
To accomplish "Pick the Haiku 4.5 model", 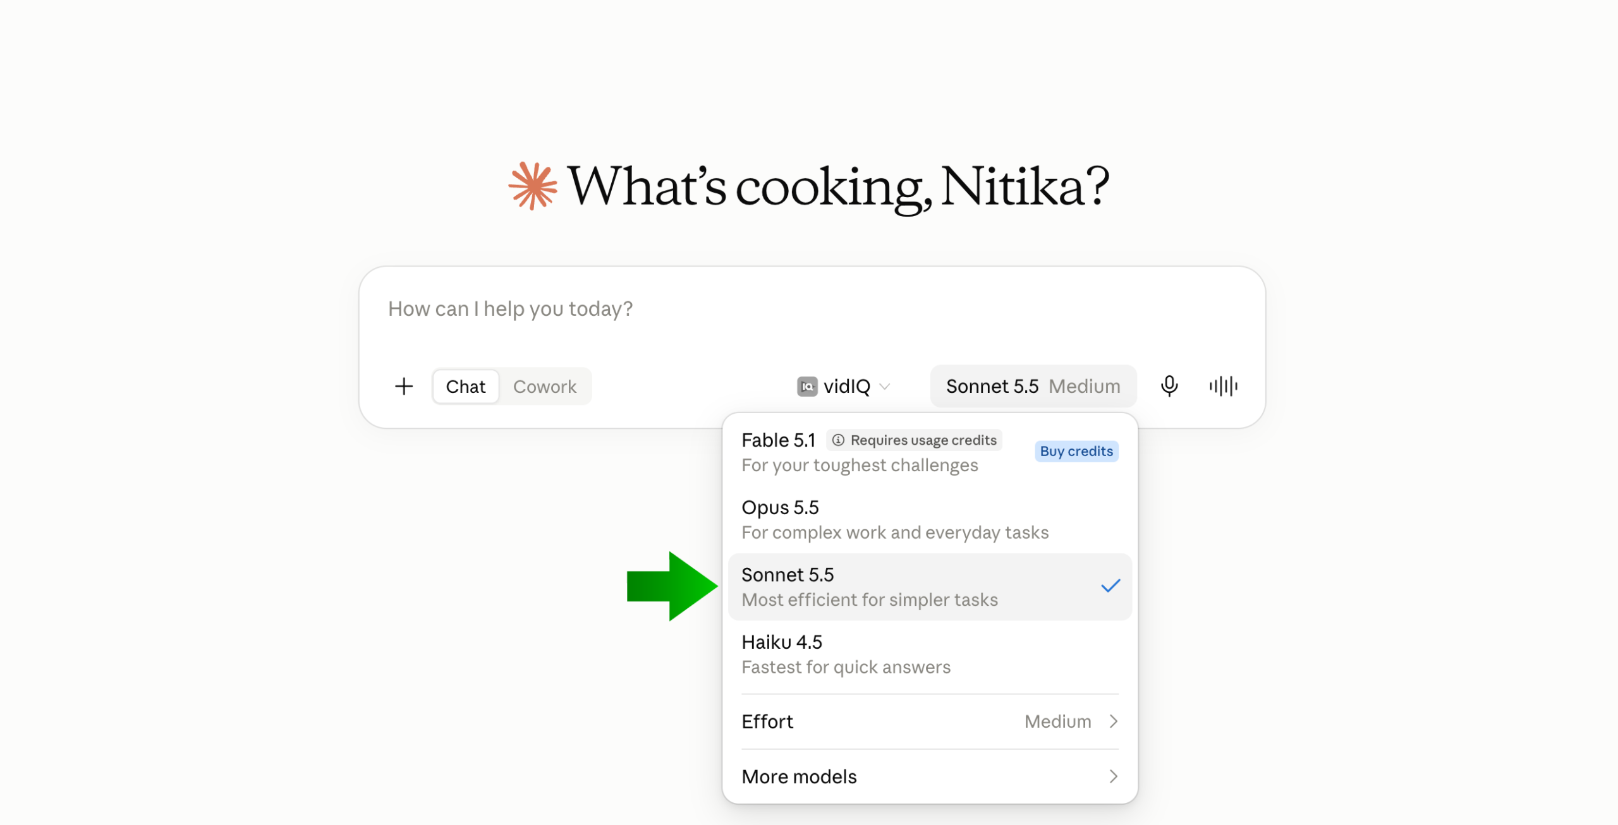I will 930,654.
